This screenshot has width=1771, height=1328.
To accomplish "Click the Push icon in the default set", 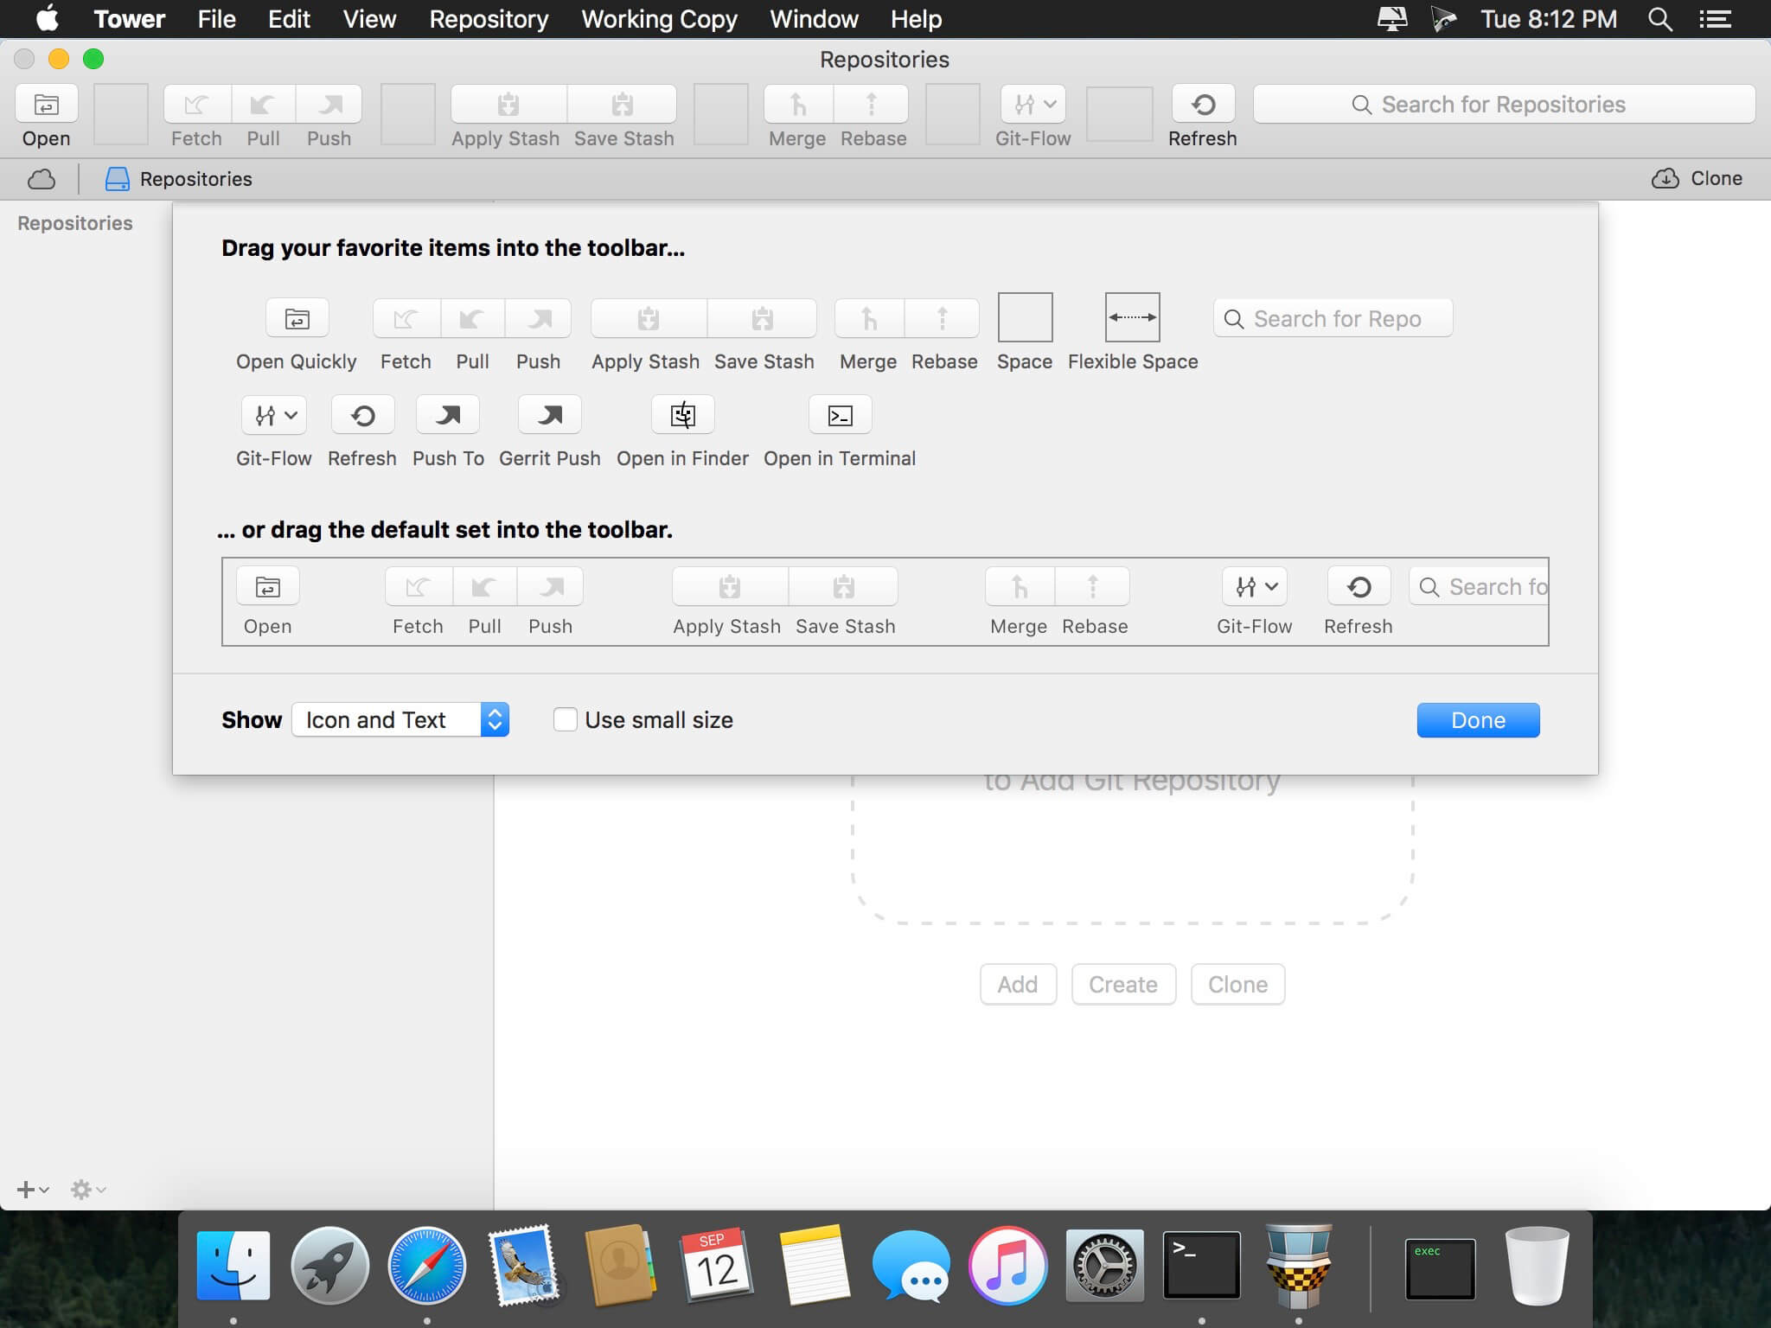I will [550, 586].
